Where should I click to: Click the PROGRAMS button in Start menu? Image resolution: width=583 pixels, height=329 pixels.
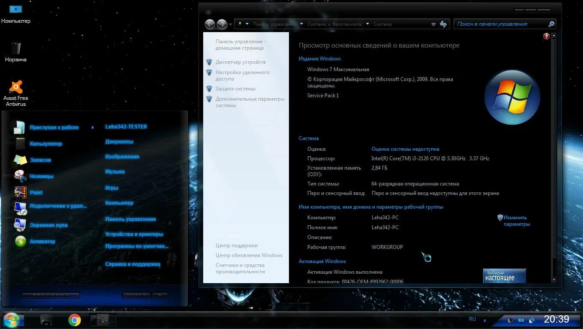pos(51,295)
